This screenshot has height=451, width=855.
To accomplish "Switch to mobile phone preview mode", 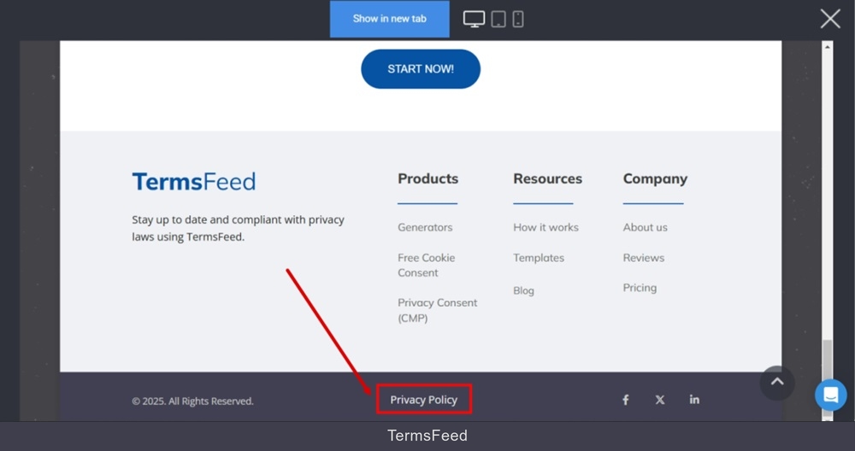I will click(518, 19).
